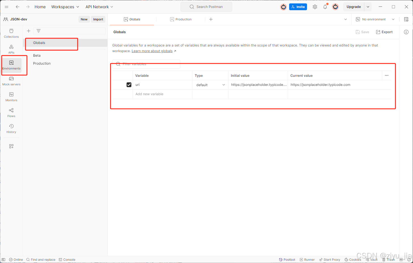Open the Upgrade options chevron
The height and width of the screenshot is (263, 413).
coord(368,7)
